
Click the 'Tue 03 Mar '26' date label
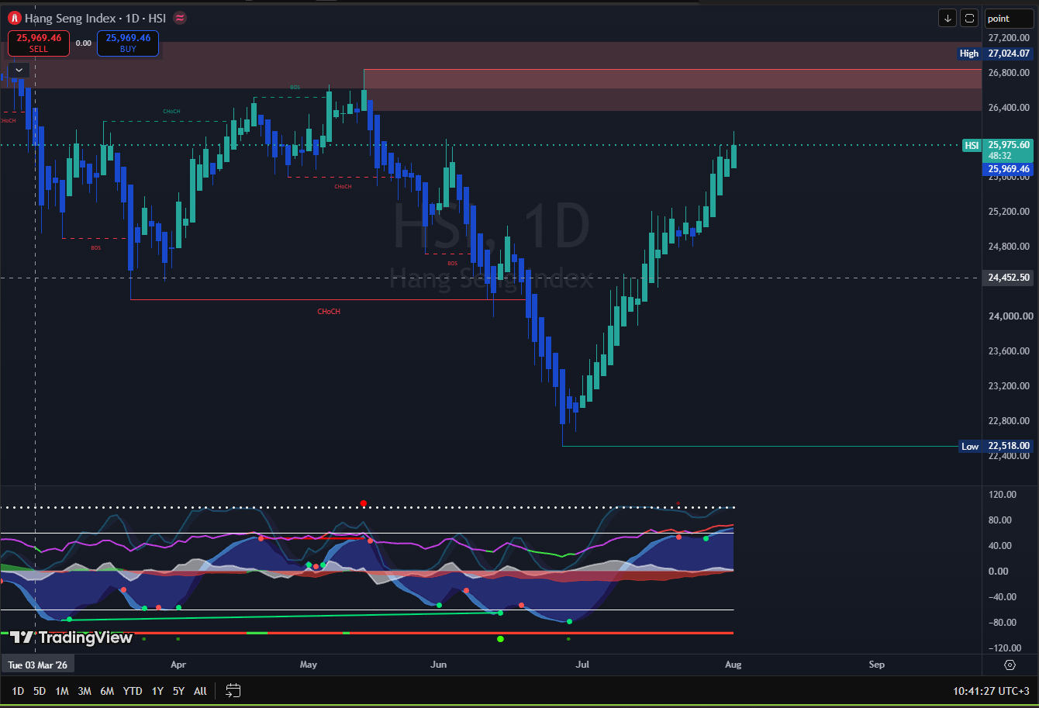[x=37, y=665]
